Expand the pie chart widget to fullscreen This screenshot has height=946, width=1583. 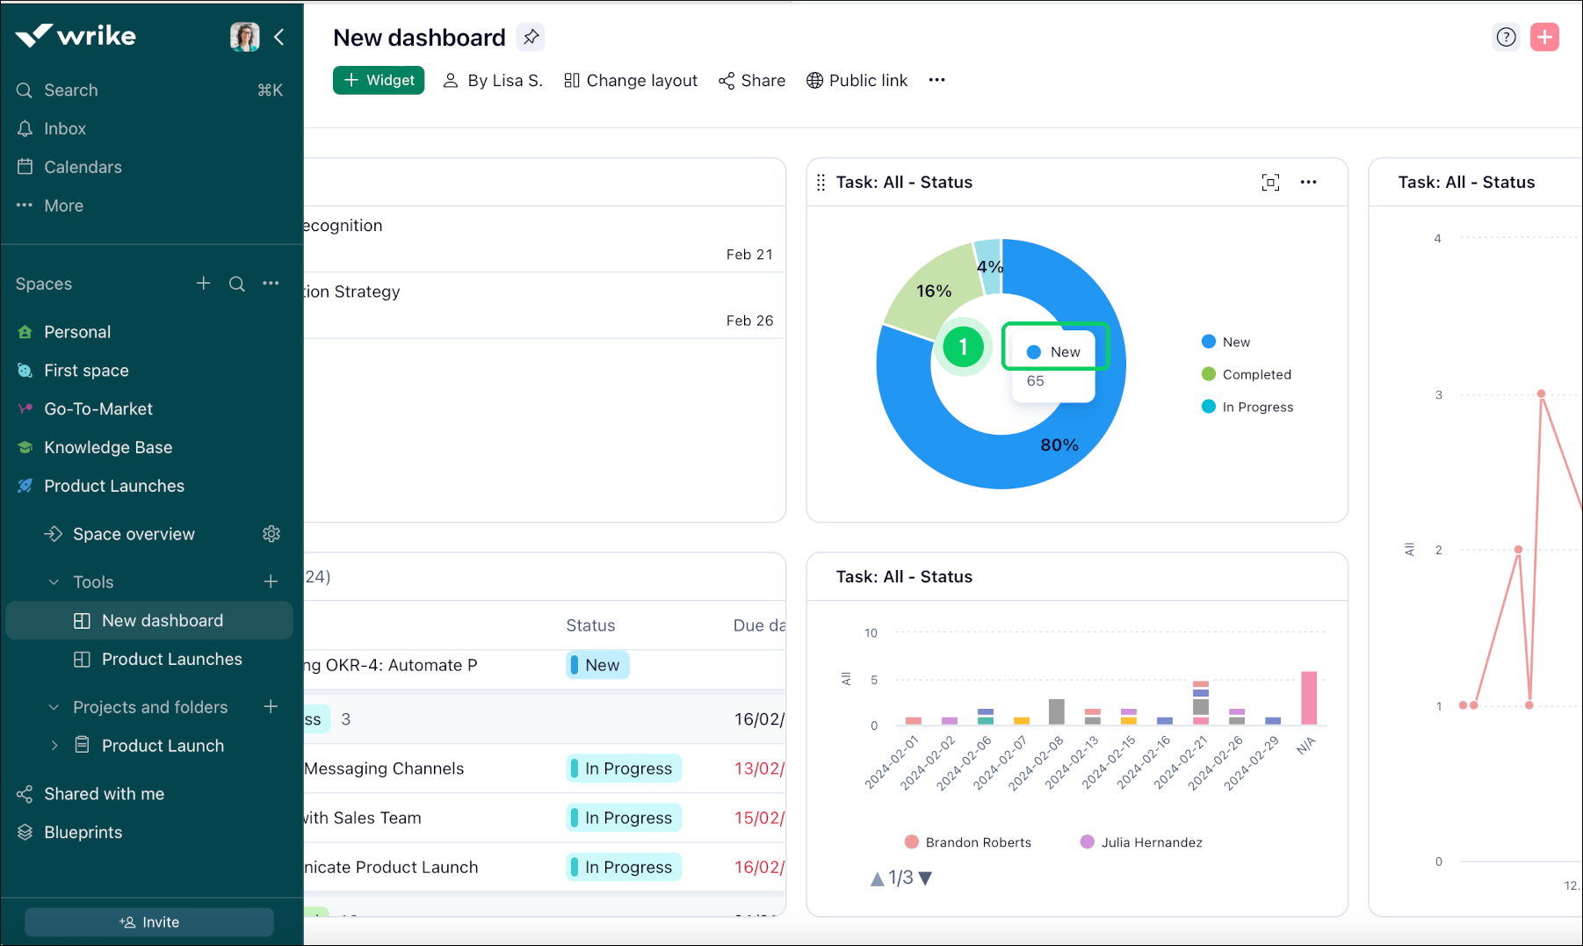[x=1270, y=182]
